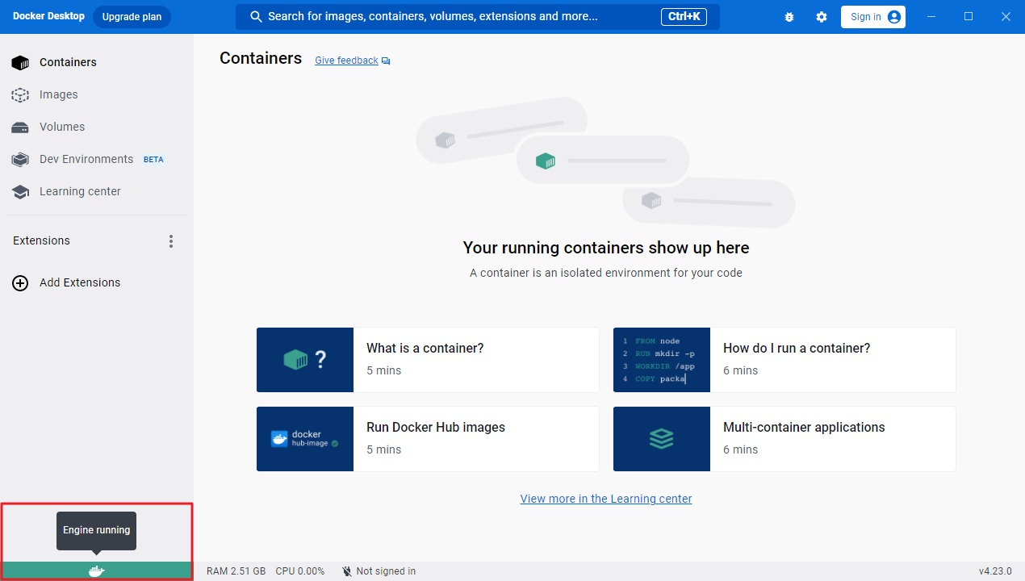Click 'View more in the Learning center' link
This screenshot has width=1025, height=581.
pos(606,499)
